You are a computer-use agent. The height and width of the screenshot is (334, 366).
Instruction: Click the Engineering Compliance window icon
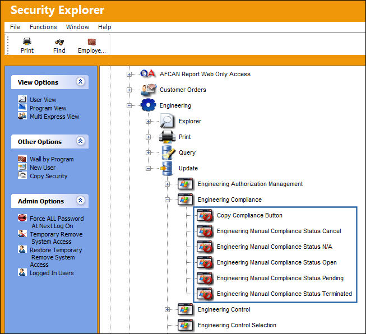186,200
